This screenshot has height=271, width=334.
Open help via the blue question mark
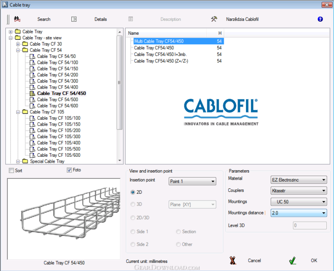point(320,19)
